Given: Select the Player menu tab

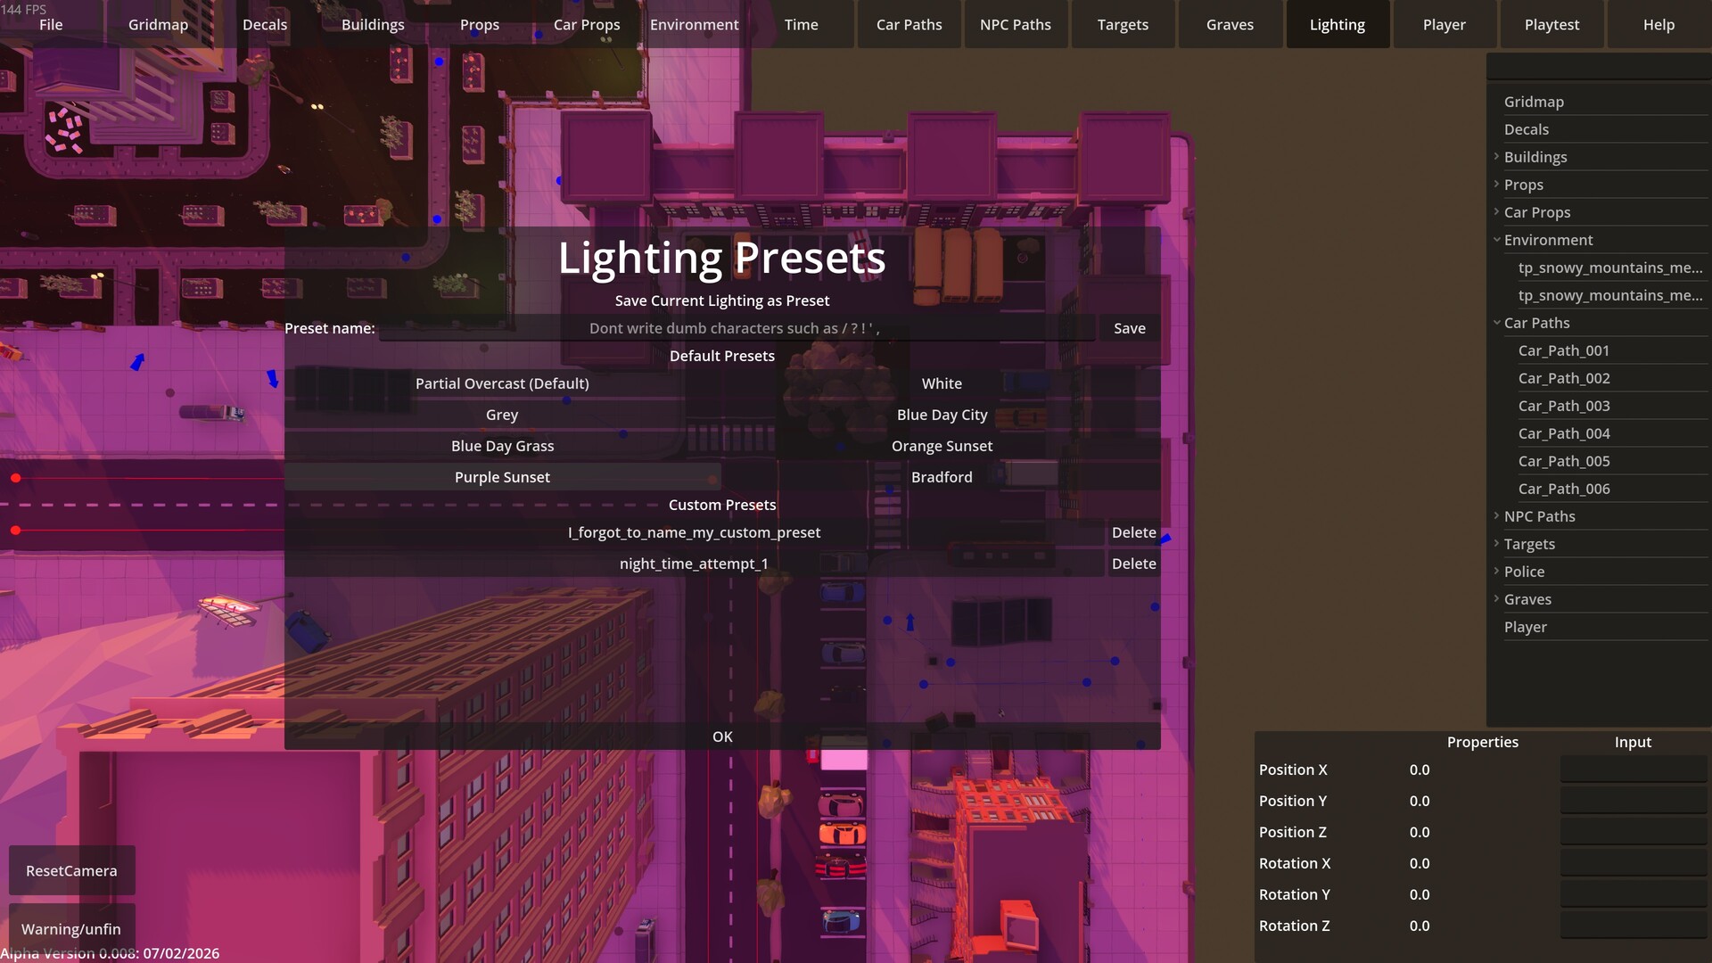Looking at the screenshot, I should point(1444,24).
